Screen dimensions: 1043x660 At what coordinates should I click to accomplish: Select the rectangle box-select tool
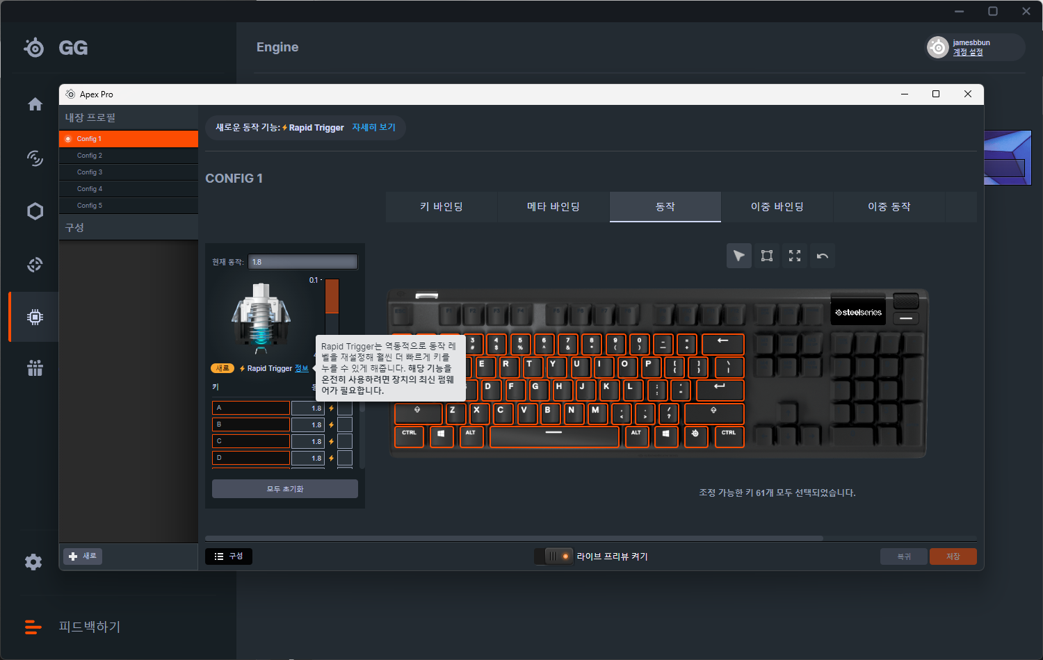point(767,256)
